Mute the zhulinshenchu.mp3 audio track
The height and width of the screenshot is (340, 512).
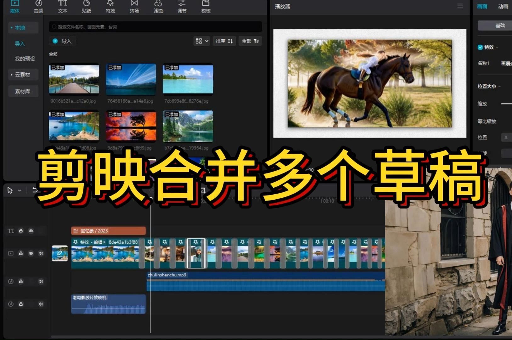41,281
